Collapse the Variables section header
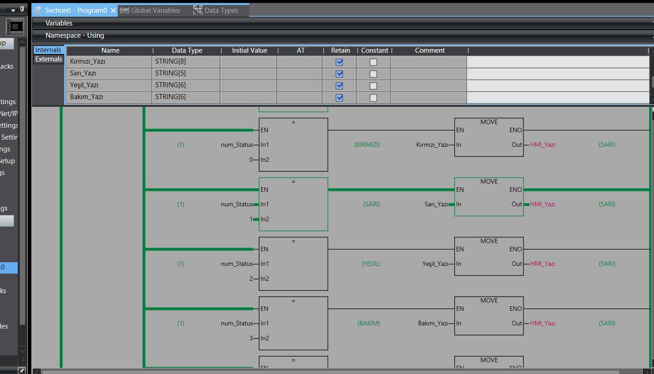The image size is (654, 374). pos(342,23)
